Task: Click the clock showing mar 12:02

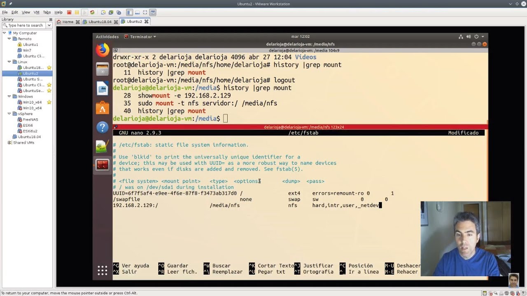Action: tap(300, 37)
